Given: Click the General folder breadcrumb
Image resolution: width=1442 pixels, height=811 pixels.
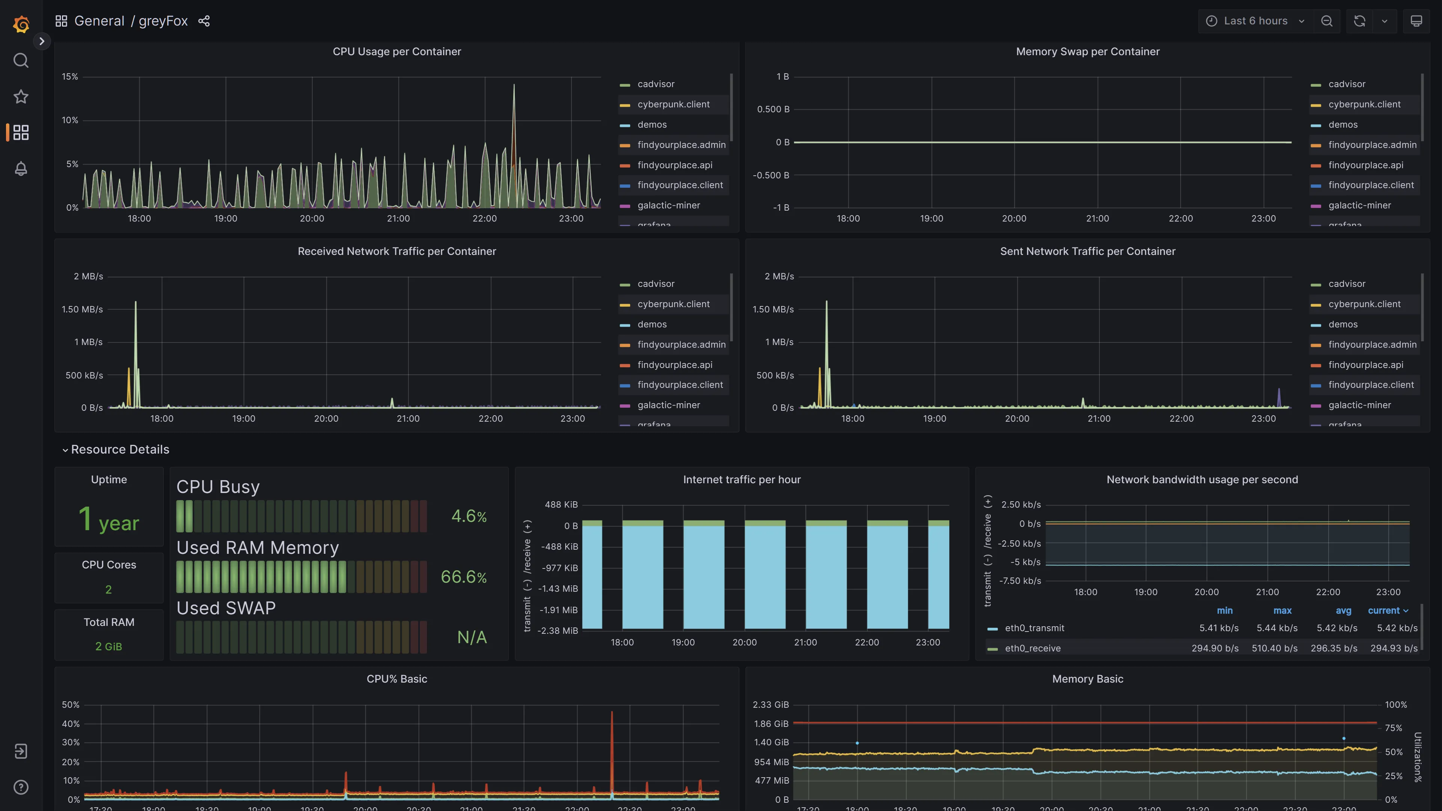Looking at the screenshot, I should (x=99, y=21).
